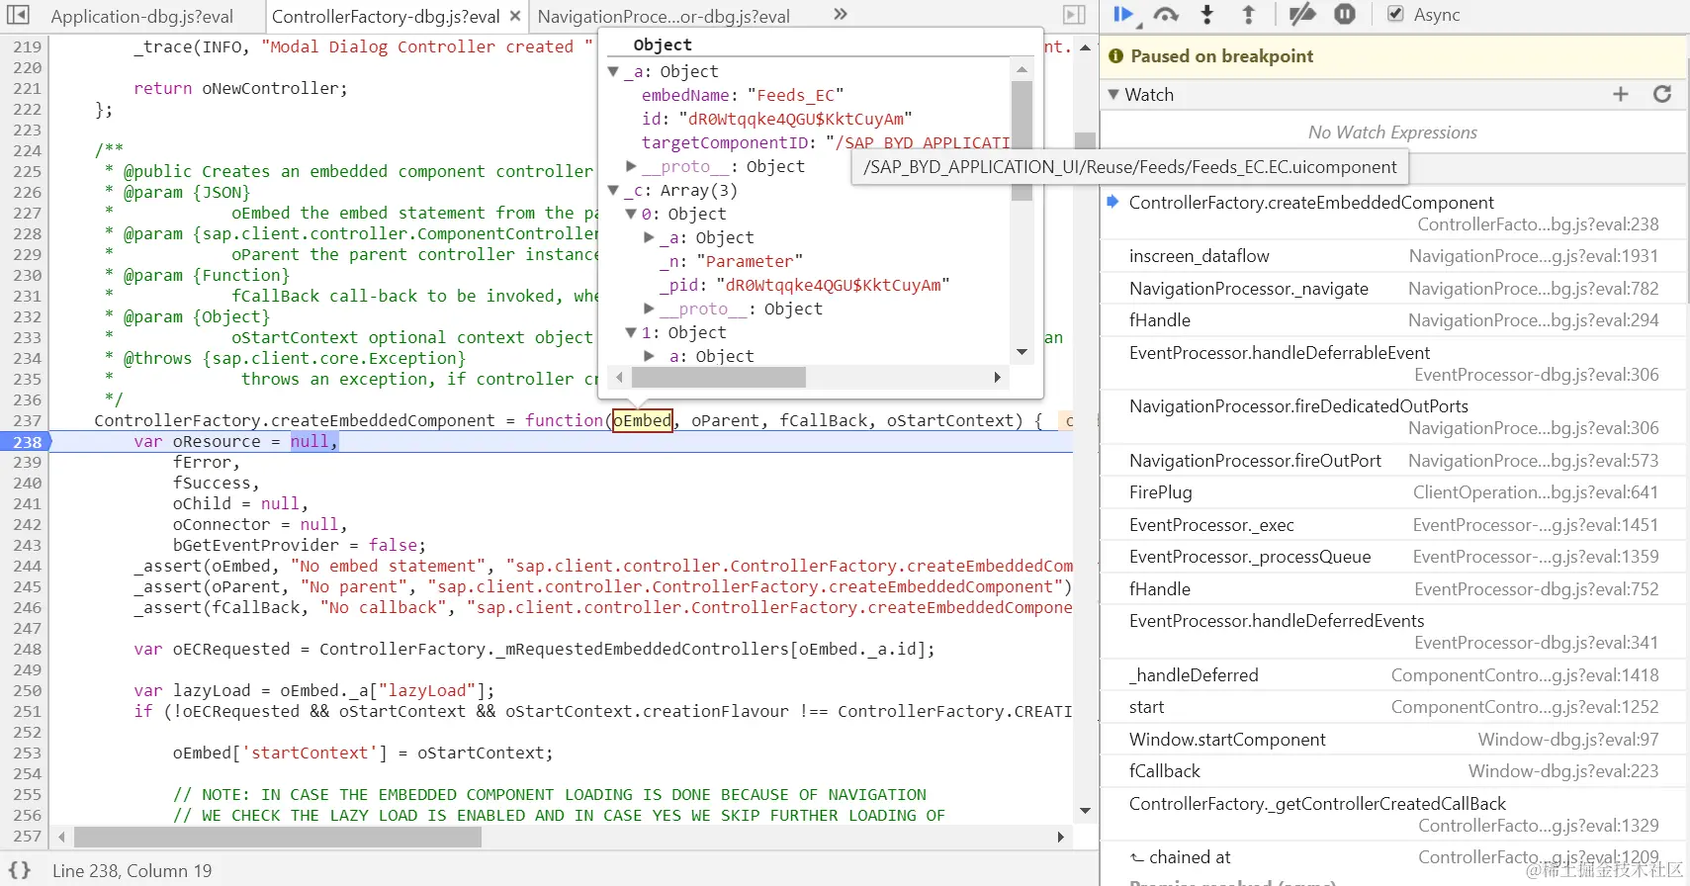
Task: Open link EventProcessor-dbg.js?eval:752
Action: (x=1536, y=589)
